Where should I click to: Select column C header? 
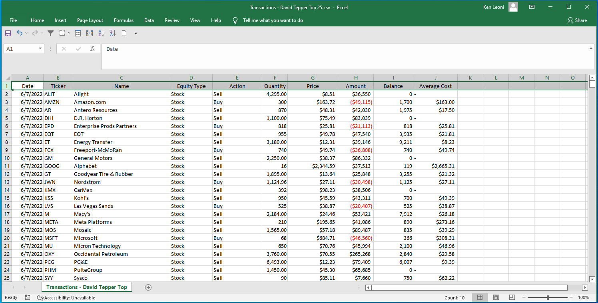(122, 78)
